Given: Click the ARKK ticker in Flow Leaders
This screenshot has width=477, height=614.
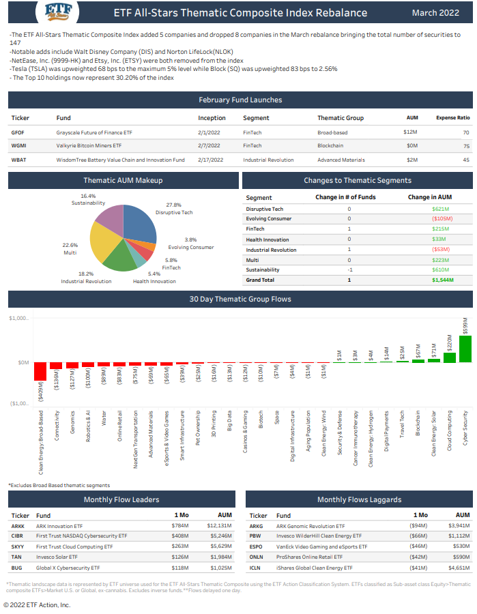Looking at the screenshot, I should pyautogui.click(x=18, y=526).
